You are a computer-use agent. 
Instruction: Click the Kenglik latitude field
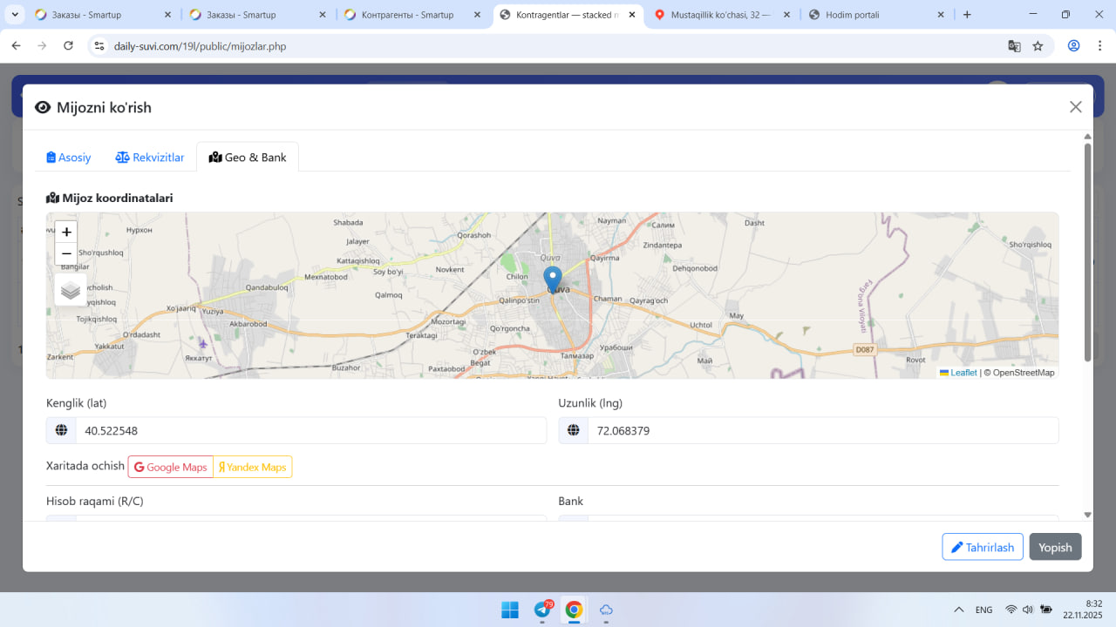310,430
